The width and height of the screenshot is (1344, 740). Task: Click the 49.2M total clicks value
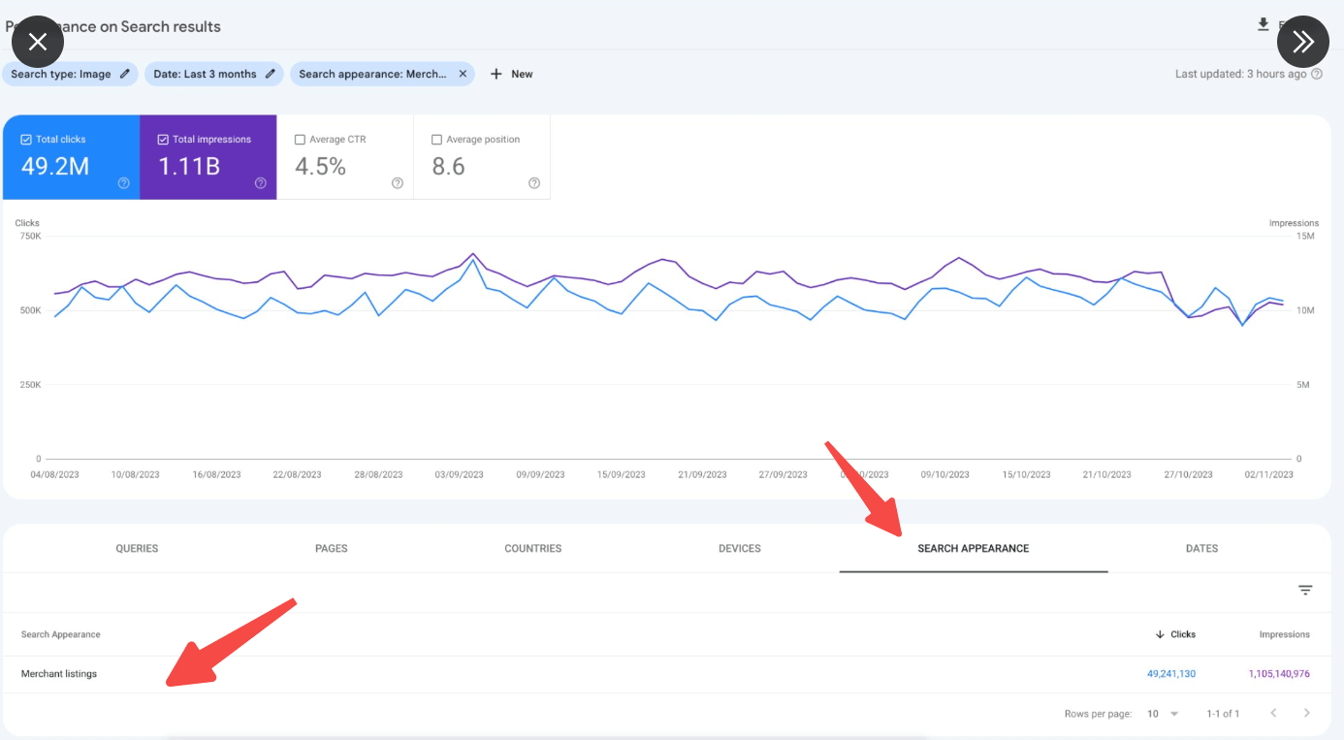point(54,166)
